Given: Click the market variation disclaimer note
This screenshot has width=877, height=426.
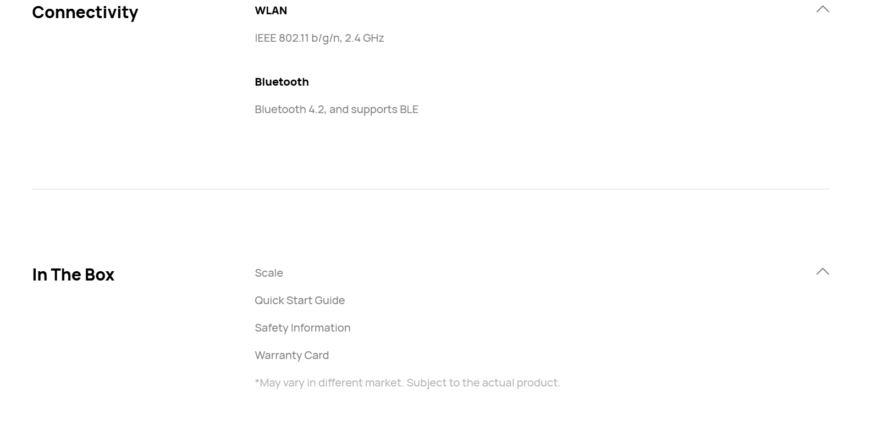Looking at the screenshot, I should tap(407, 383).
